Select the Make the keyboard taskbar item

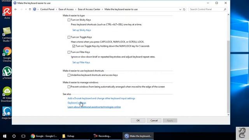138,136
